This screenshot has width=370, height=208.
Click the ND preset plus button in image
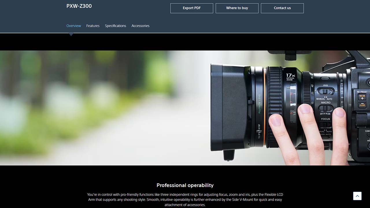[x=362, y=98]
